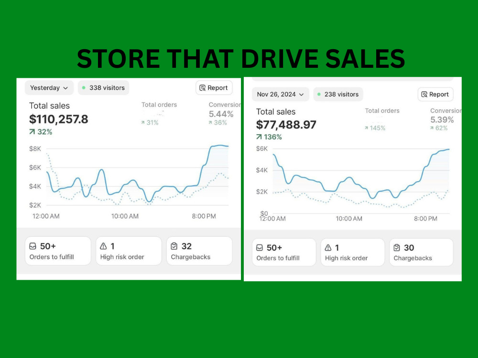Click inbox icon on right Orders to fulfill
The width and height of the screenshot is (478, 358).
(260, 247)
